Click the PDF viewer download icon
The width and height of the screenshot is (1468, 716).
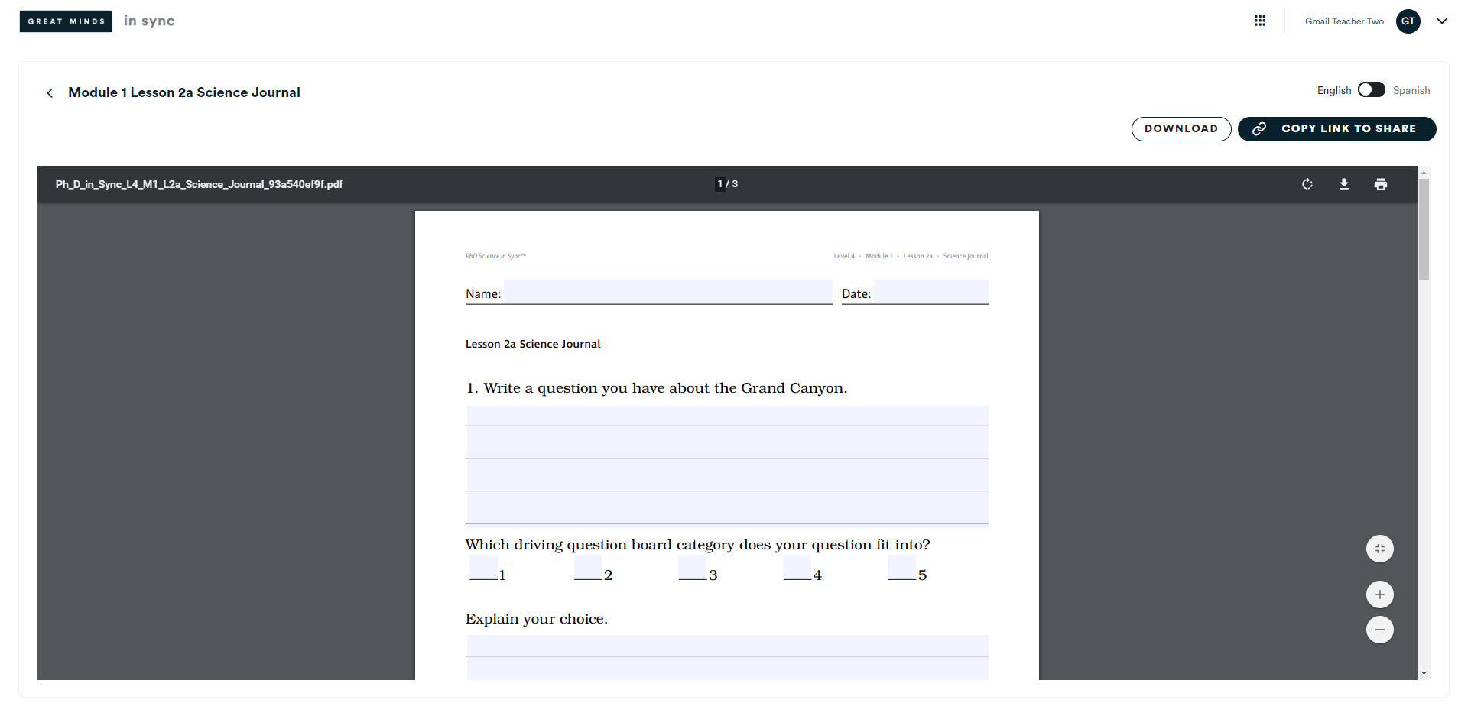pyautogui.click(x=1344, y=184)
